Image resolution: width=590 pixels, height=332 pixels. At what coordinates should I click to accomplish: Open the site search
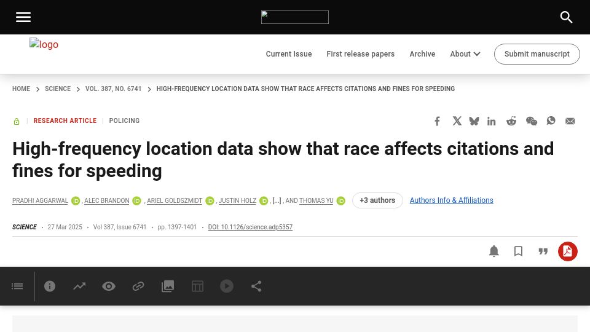coord(566,17)
